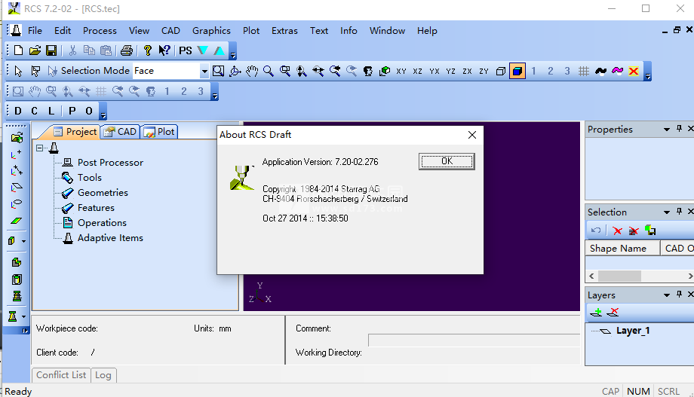Toggle the grid display icon
Viewport: 694px width, 397px height.
click(x=584, y=71)
